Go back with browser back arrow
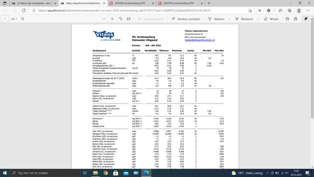The height and width of the screenshot is (177, 314). [6, 10]
